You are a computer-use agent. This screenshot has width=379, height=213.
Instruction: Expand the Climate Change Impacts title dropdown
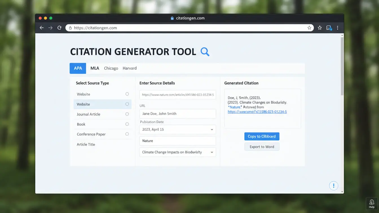212,152
